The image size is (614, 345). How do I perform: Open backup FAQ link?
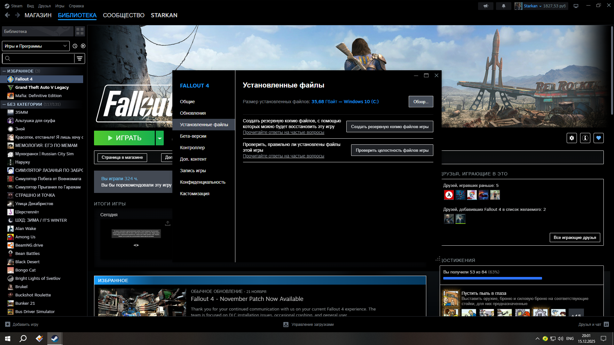(283, 132)
